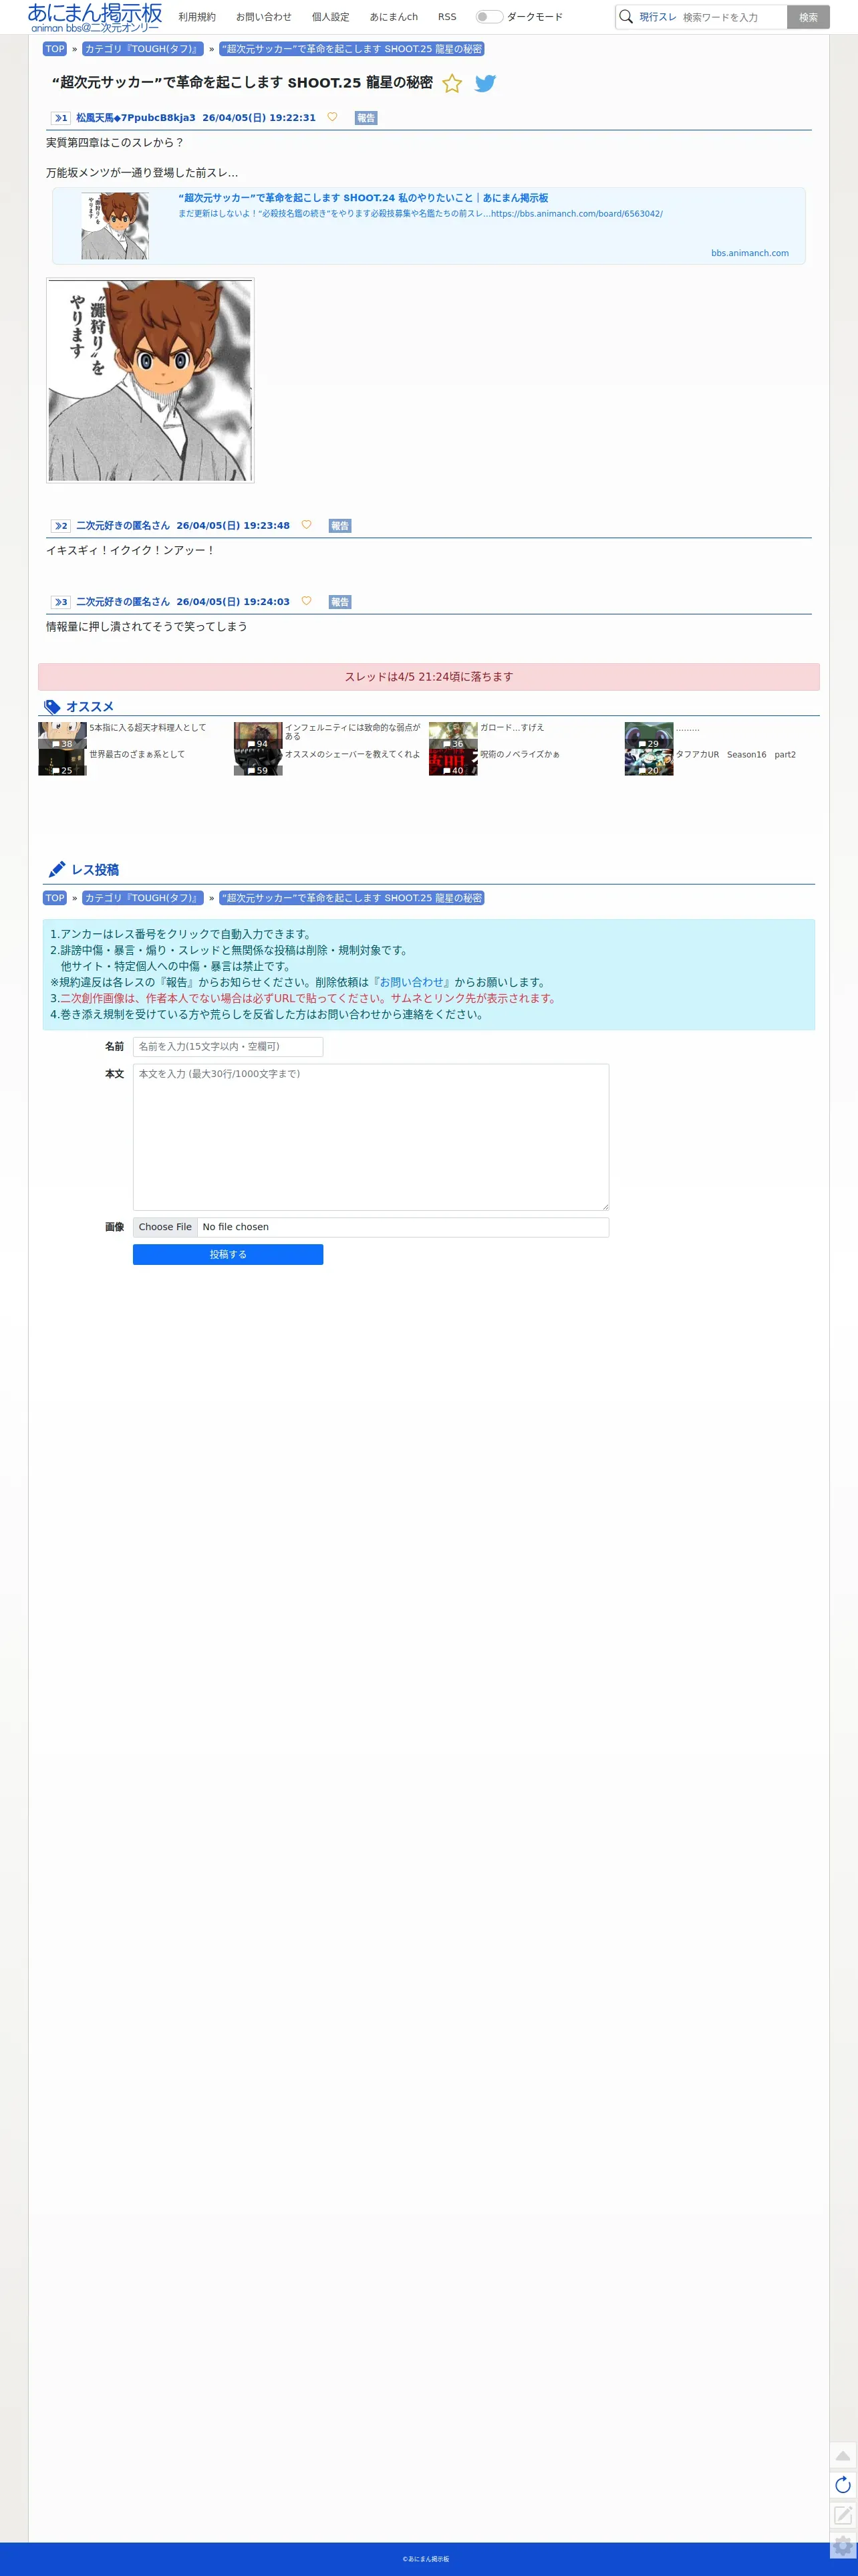The image size is (858, 2576).
Task: Open the SHOOT.25 thread lower breadcrumb link
Action: coord(352,898)
